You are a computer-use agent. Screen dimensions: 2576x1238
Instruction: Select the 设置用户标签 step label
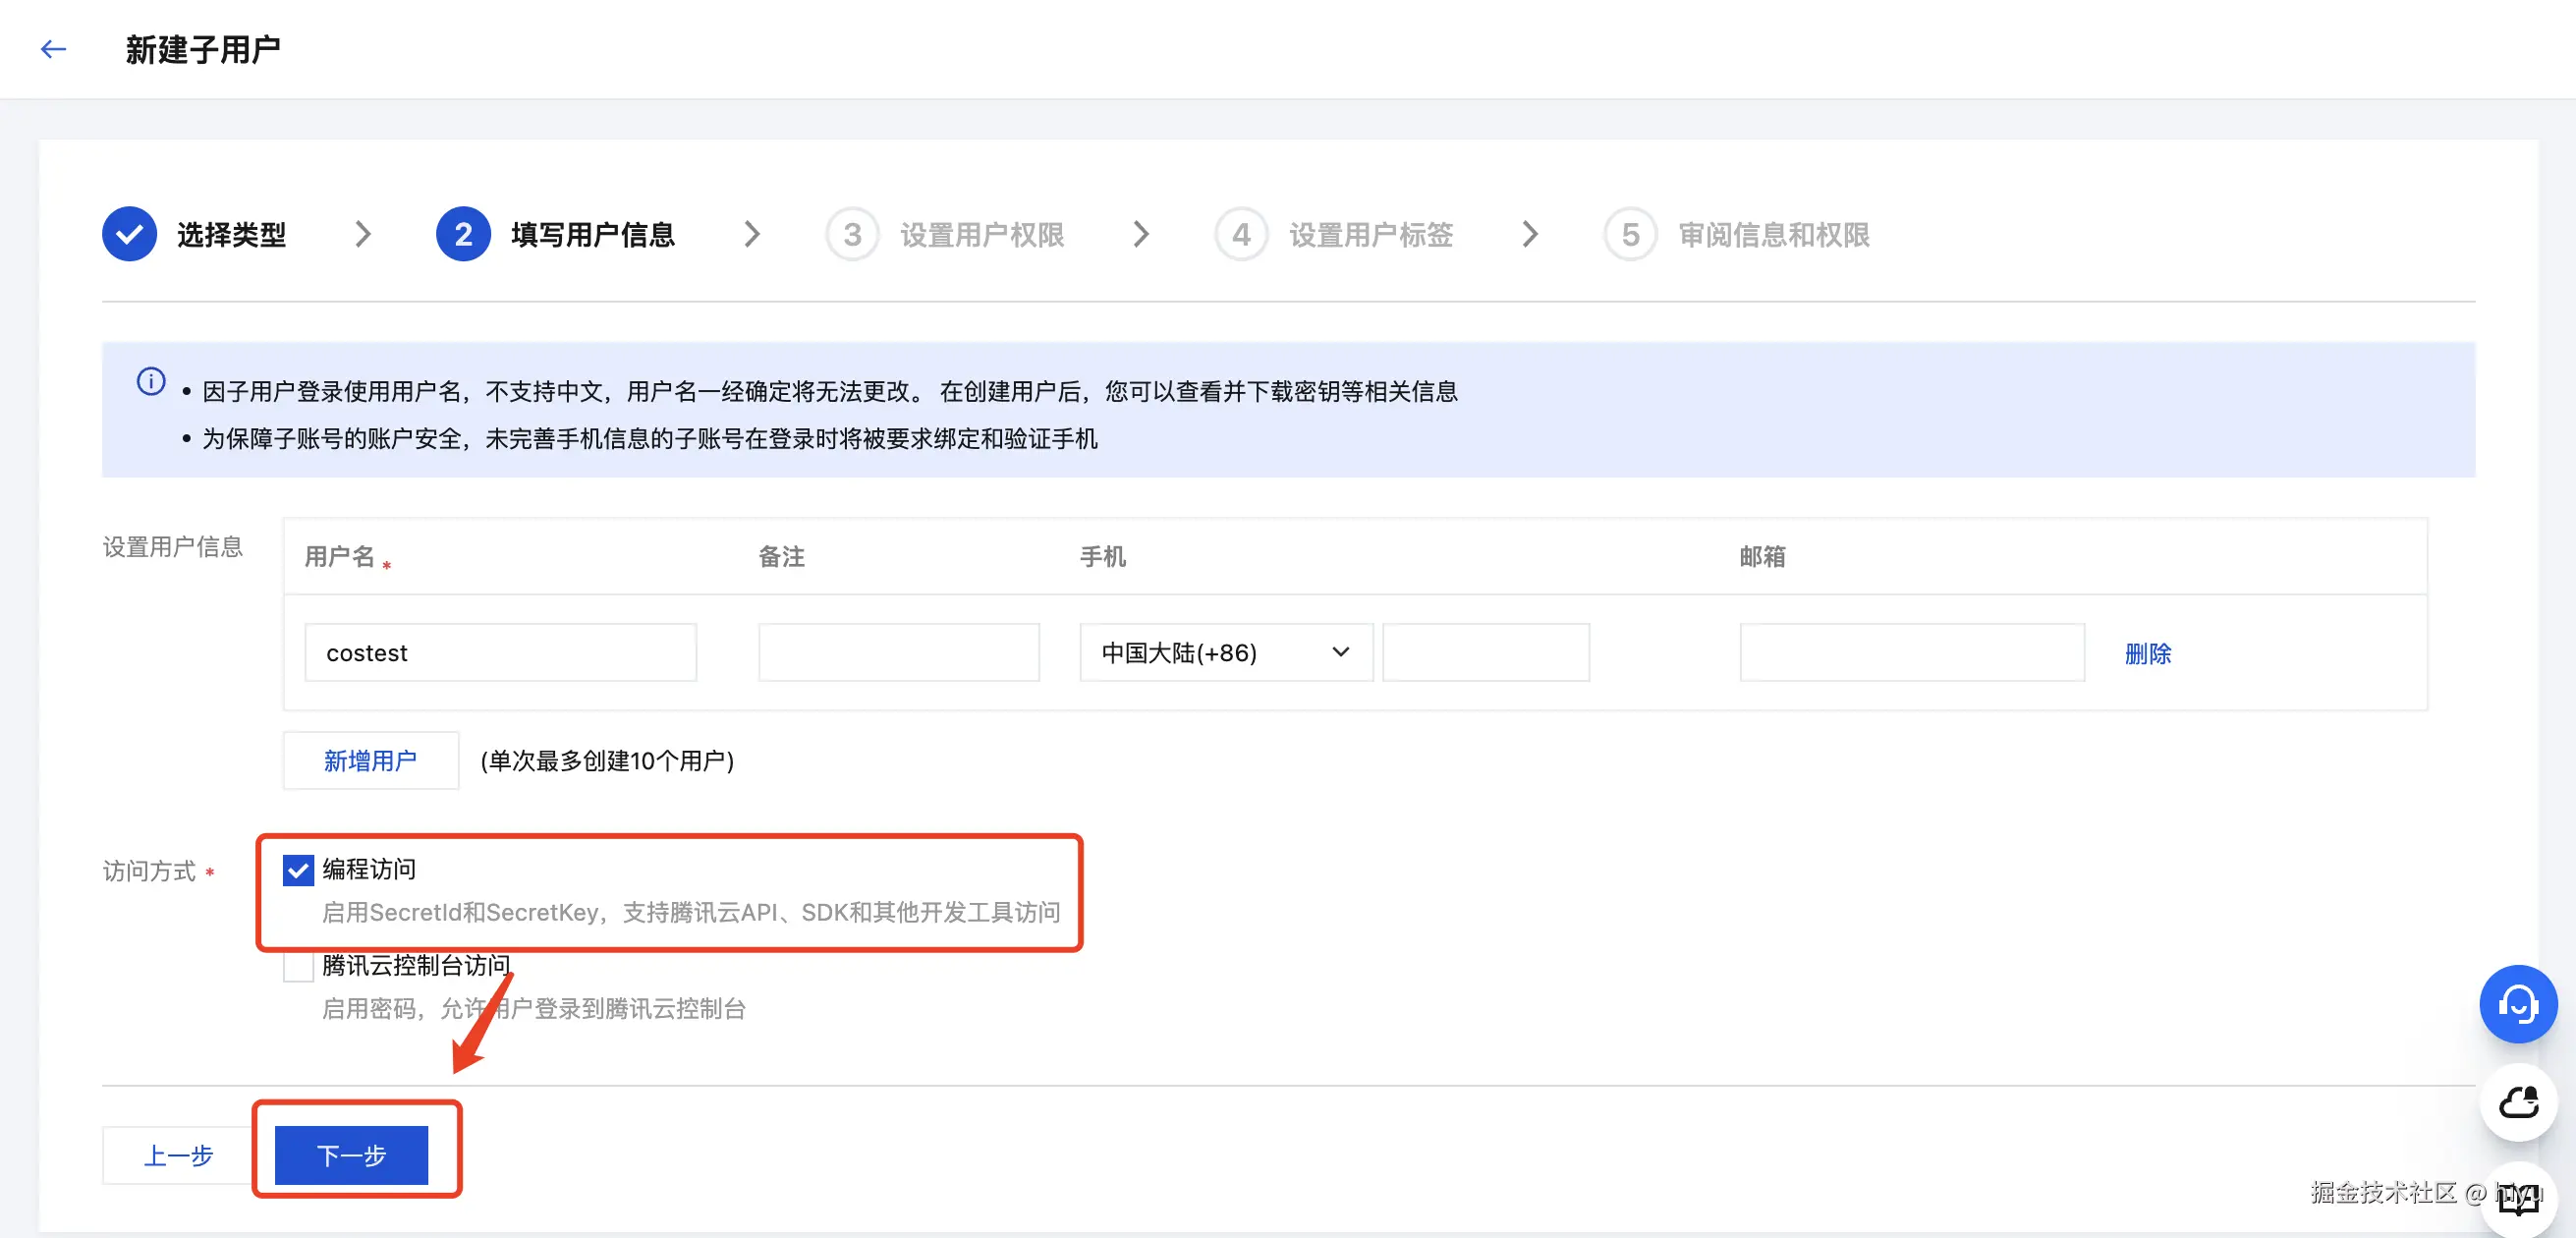coord(1370,235)
